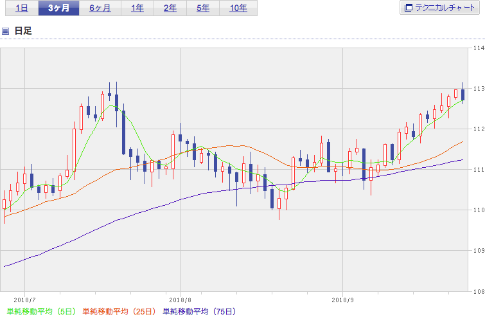Show the 1年 chart range

137,8
